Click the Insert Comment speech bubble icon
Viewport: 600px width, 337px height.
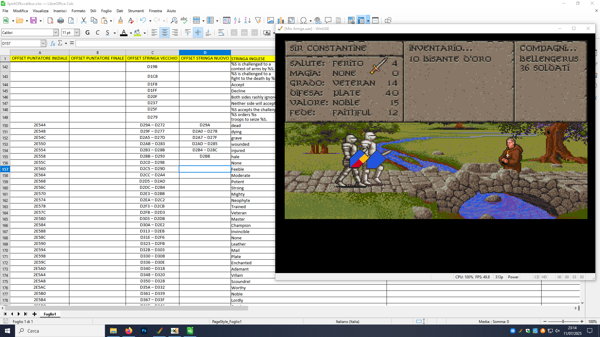coord(328,21)
